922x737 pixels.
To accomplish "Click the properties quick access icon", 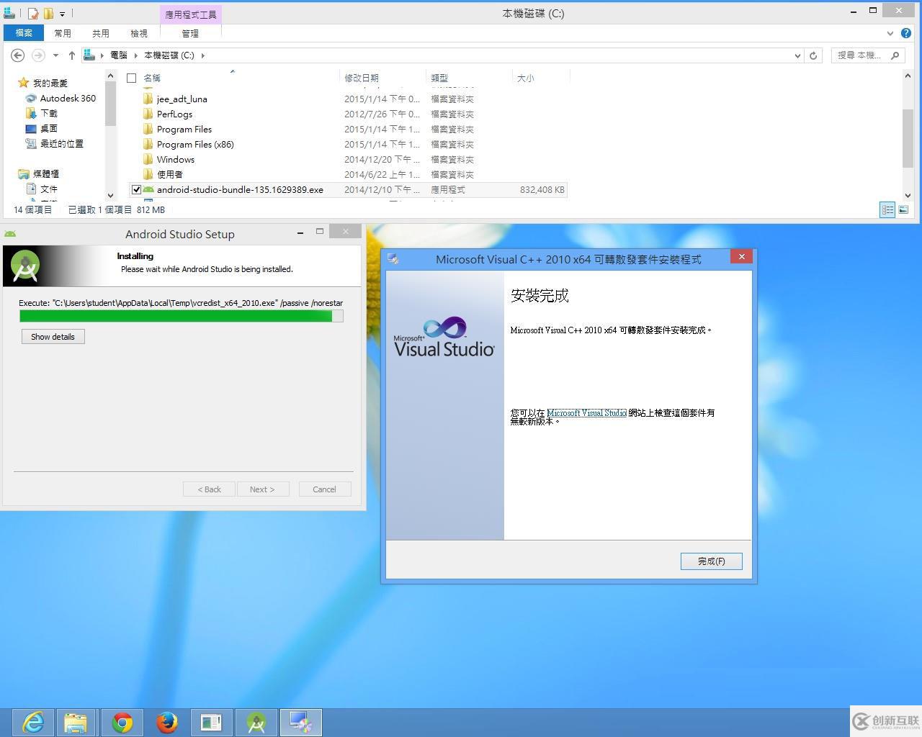I will tap(33, 13).
